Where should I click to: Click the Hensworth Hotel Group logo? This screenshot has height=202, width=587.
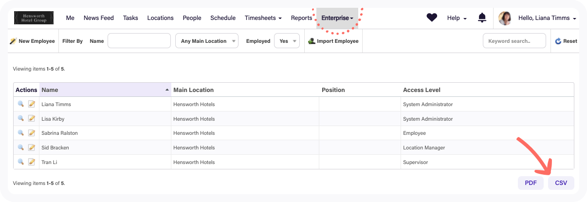click(x=34, y=18)
